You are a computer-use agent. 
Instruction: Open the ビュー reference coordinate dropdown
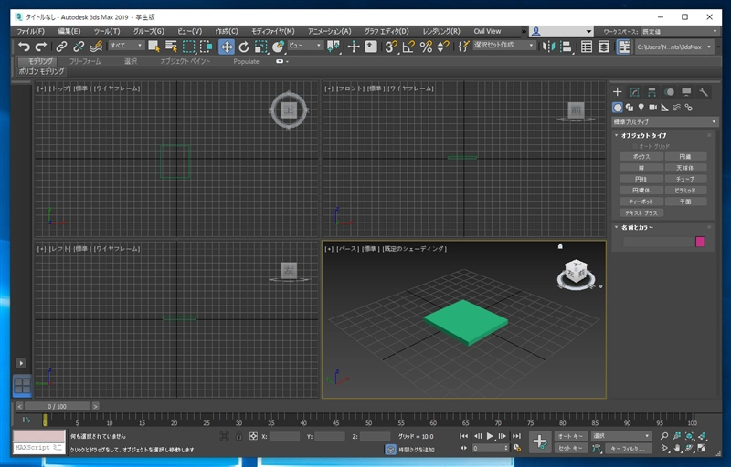[305, 45]
